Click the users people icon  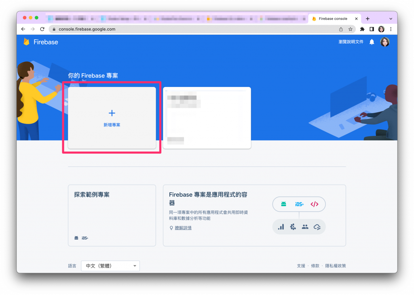(305, 227)
